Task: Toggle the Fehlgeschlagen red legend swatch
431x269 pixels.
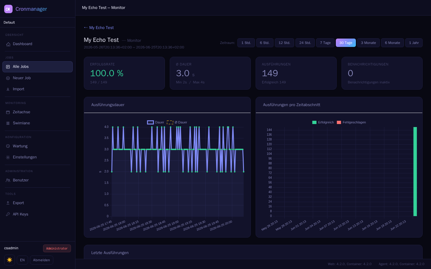Action: click(339, 122)
